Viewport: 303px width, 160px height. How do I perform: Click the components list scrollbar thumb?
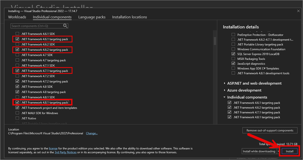tap(215, 41)
